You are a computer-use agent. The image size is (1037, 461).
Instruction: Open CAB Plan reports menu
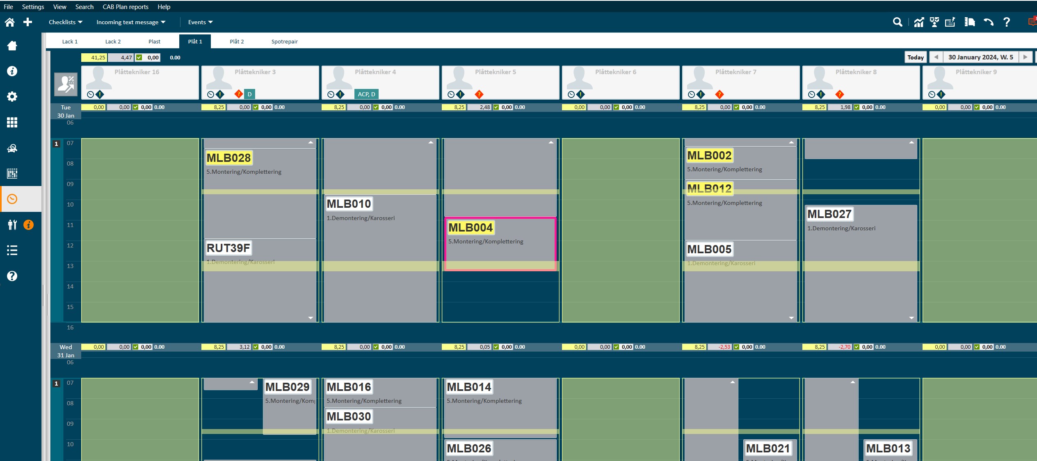pos(125,7)
